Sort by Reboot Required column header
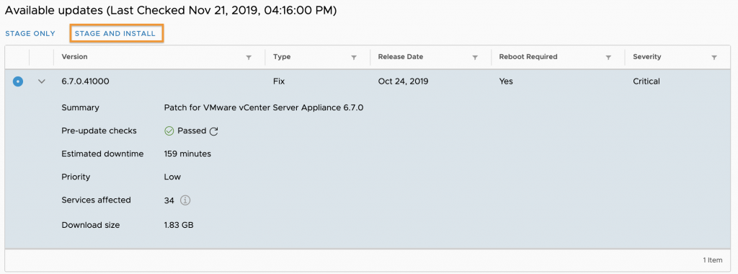Image resolution: width=738 pixels, height=274 pixels. click(x=528, y=57)
